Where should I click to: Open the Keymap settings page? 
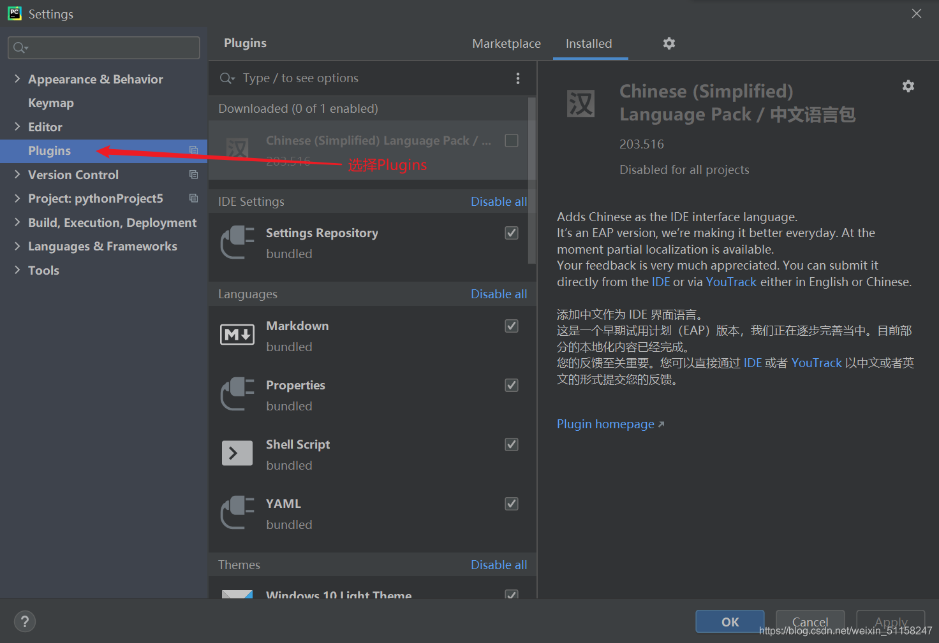pyautogui.click(x=51, y=103)
